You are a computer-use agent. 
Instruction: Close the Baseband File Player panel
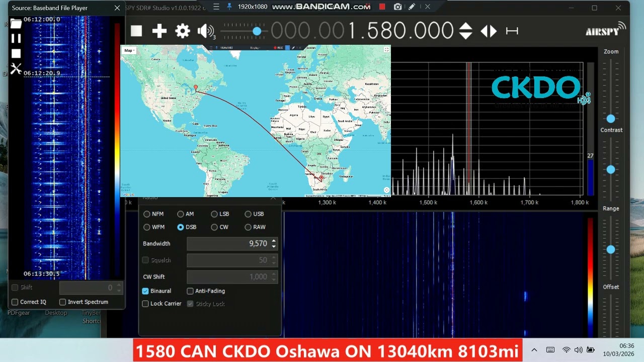(x=117, y=8)
